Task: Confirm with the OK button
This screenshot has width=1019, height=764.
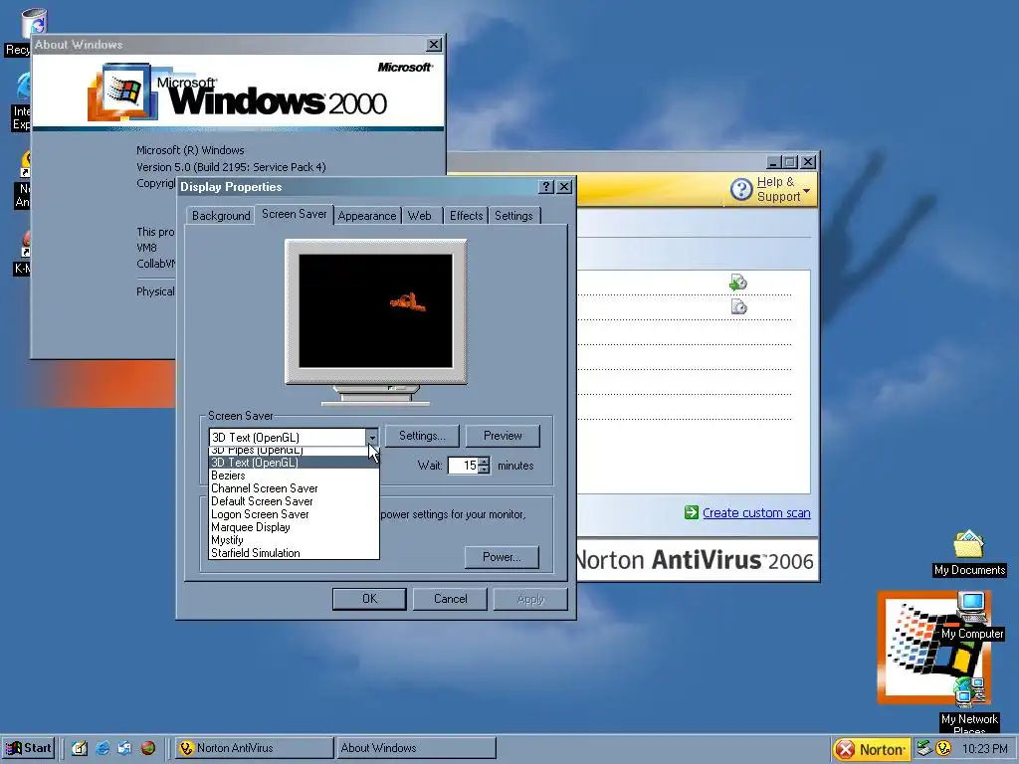Action: (x=369, y=599)
